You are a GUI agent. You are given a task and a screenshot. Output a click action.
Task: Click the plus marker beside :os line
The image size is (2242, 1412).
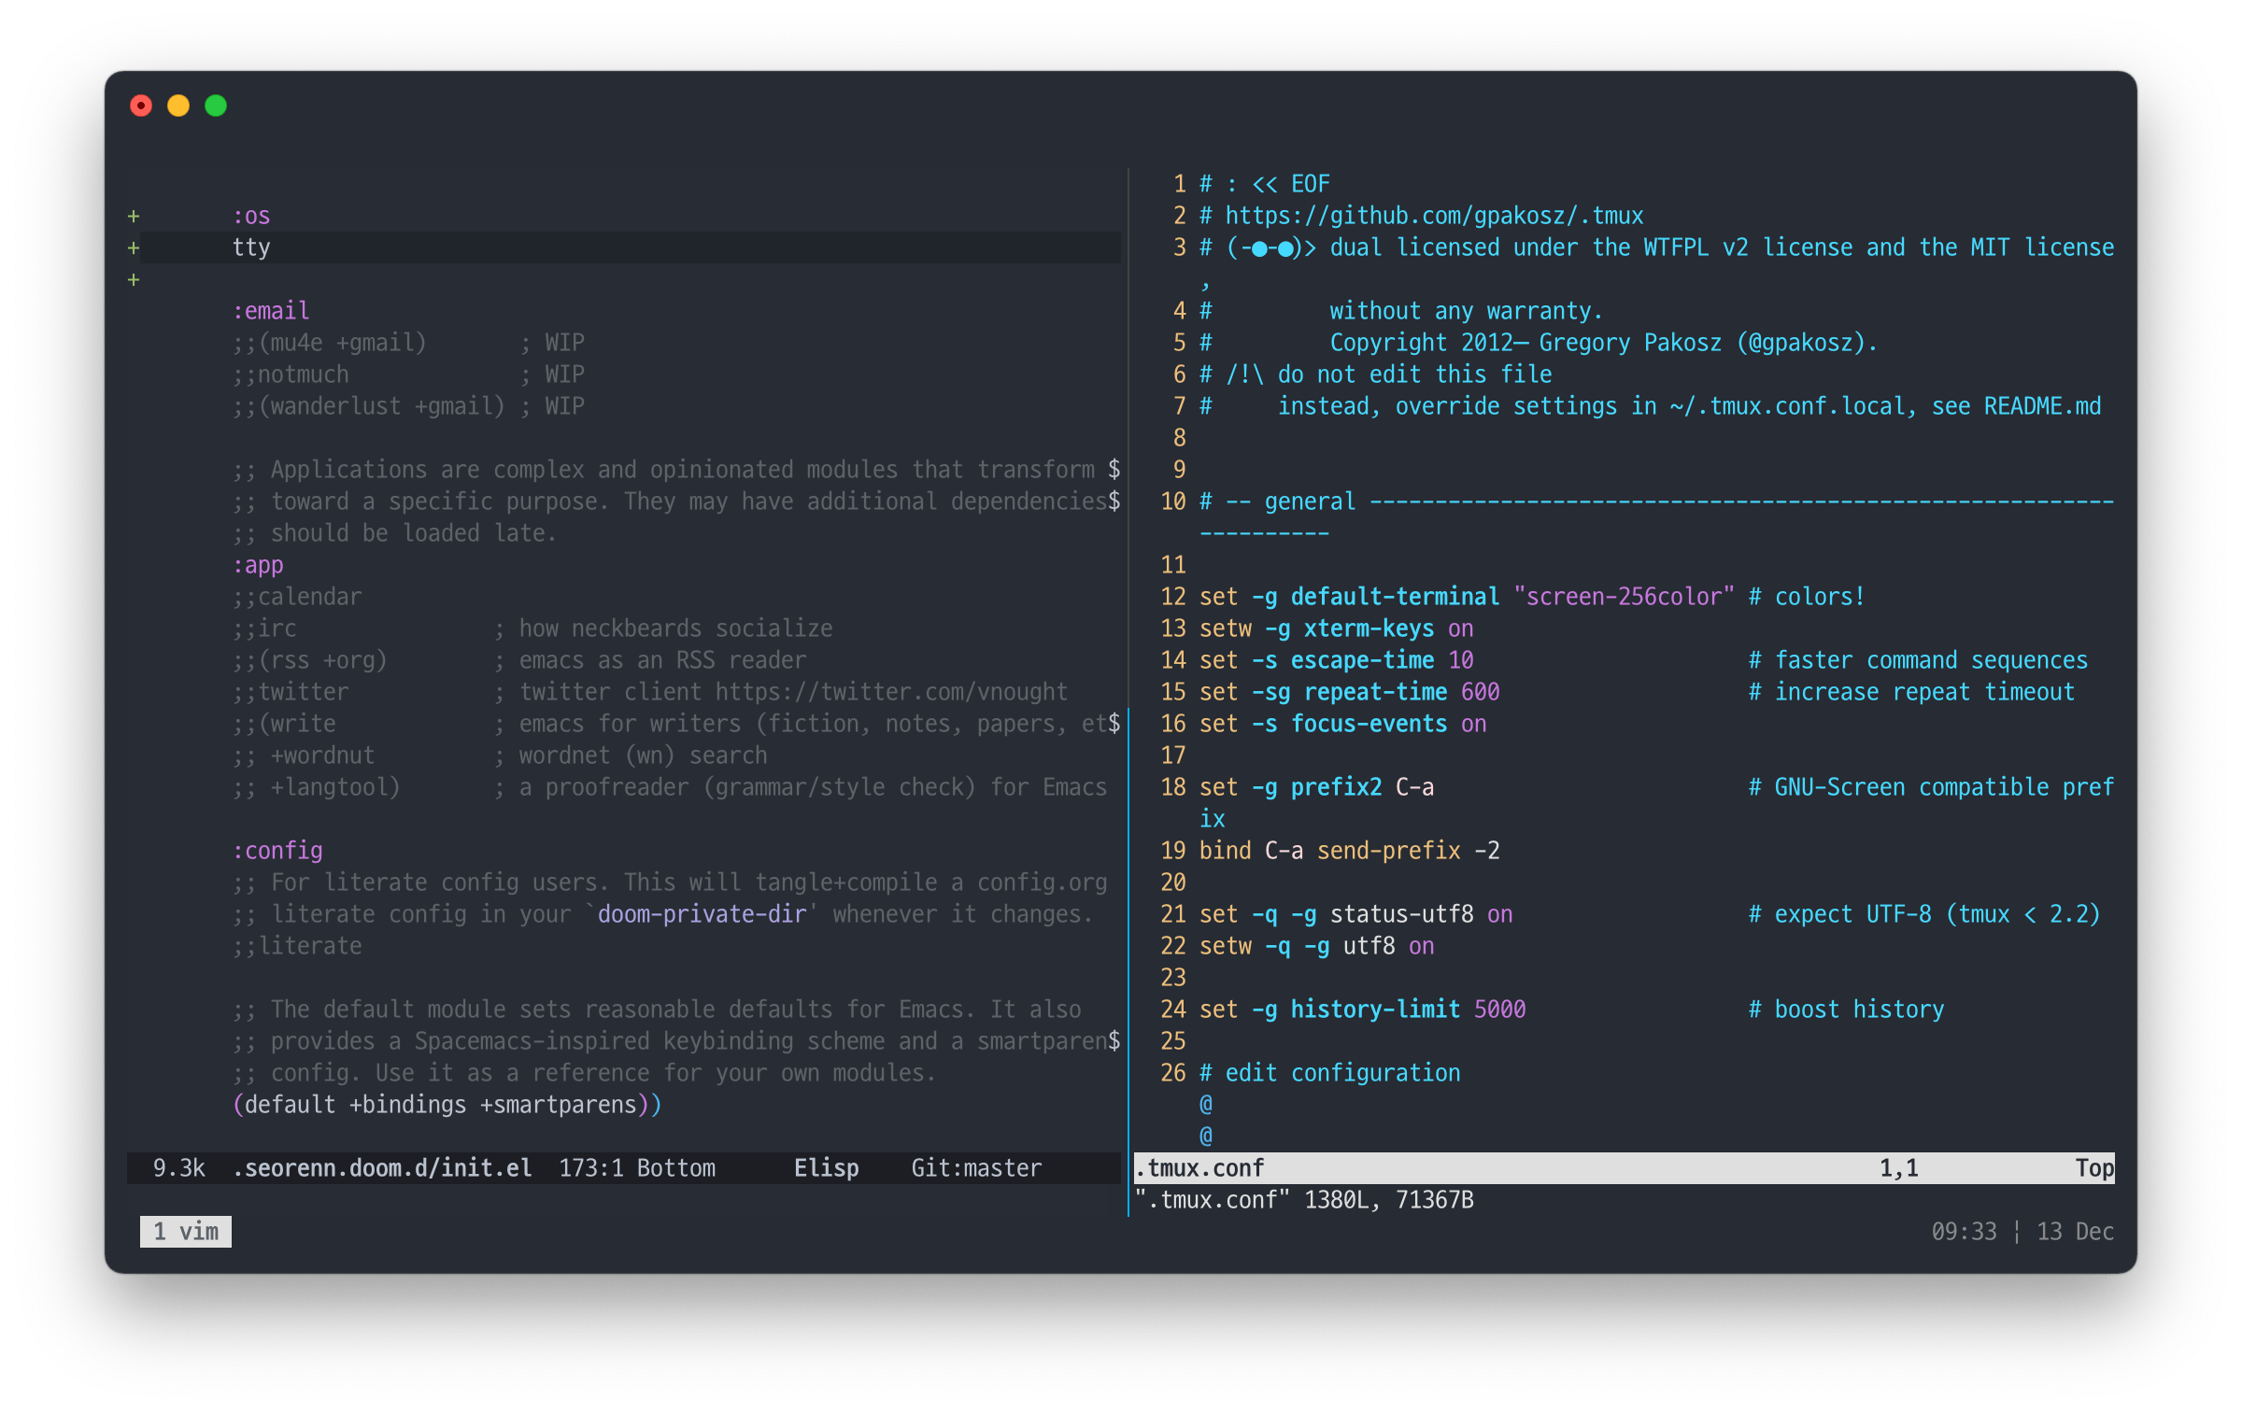point(134,217)
